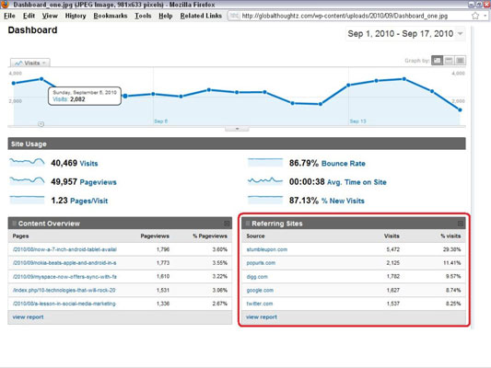Open the Edit menu
491x368 pixels.
29,16
